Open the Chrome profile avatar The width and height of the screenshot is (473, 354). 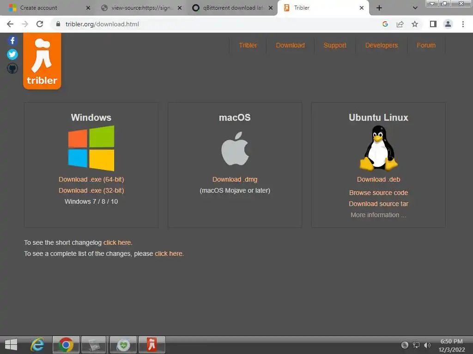point(448,24)
